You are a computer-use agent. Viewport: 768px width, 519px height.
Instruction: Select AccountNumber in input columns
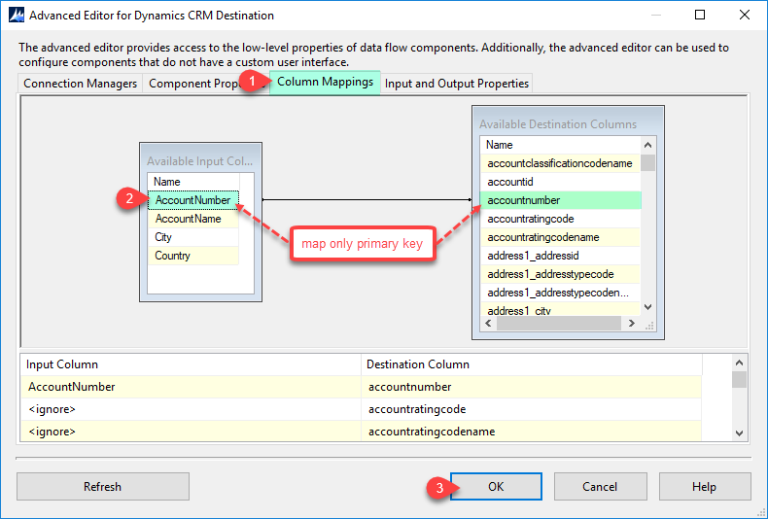click(193, 200)
